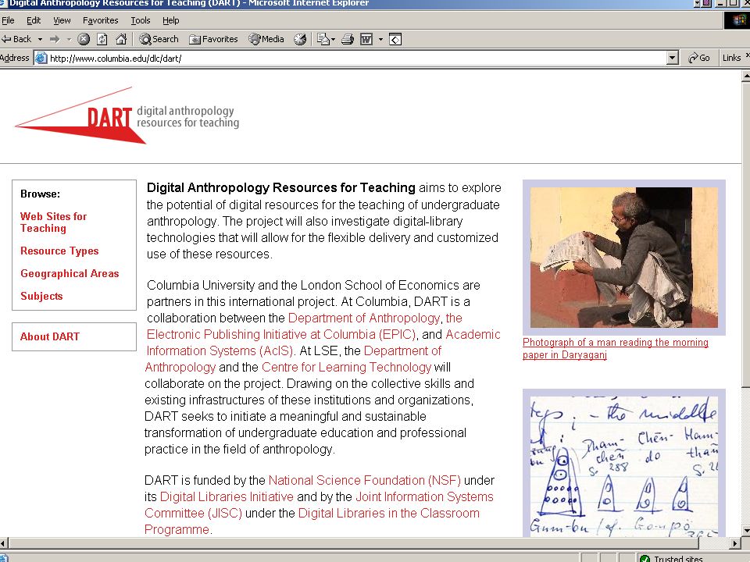Expand the address bar dropdown
This screenshot has height=562, width=750.
[x=673, y=59]
